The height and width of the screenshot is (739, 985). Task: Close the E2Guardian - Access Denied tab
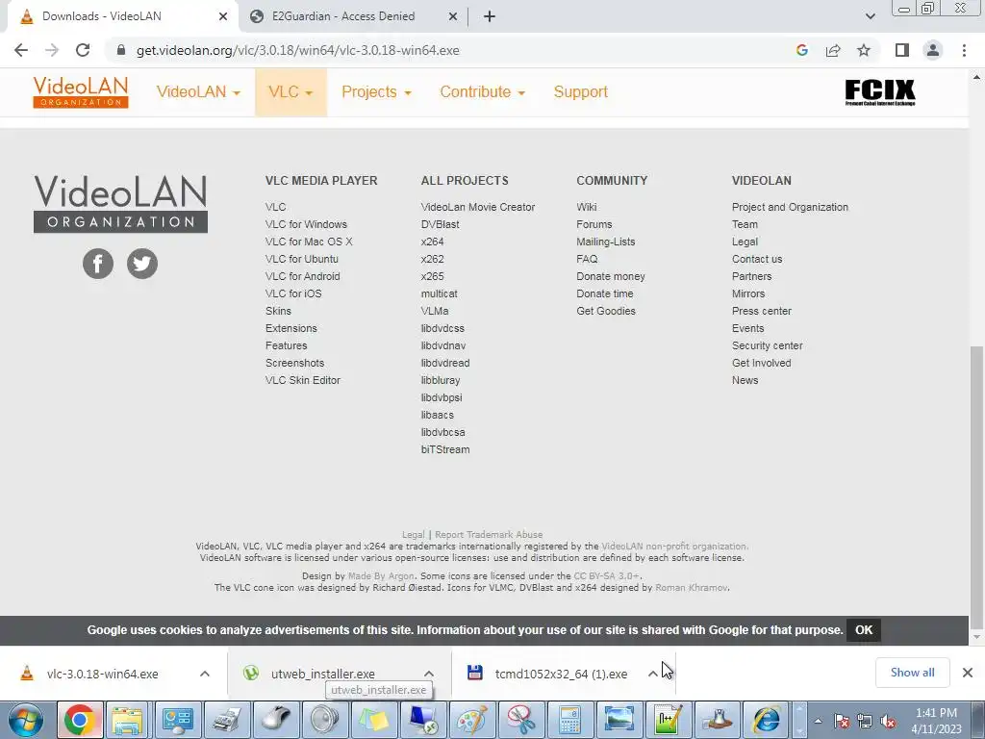point(453,16)
